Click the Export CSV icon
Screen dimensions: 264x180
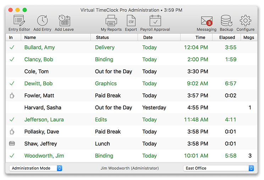[131, 21]
